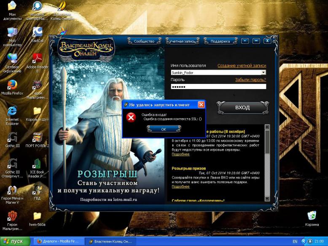Launch the Mozilla Firefox desktop shortcut
Viewport: 328px width, 246px height.
click(x=12, y=87)
